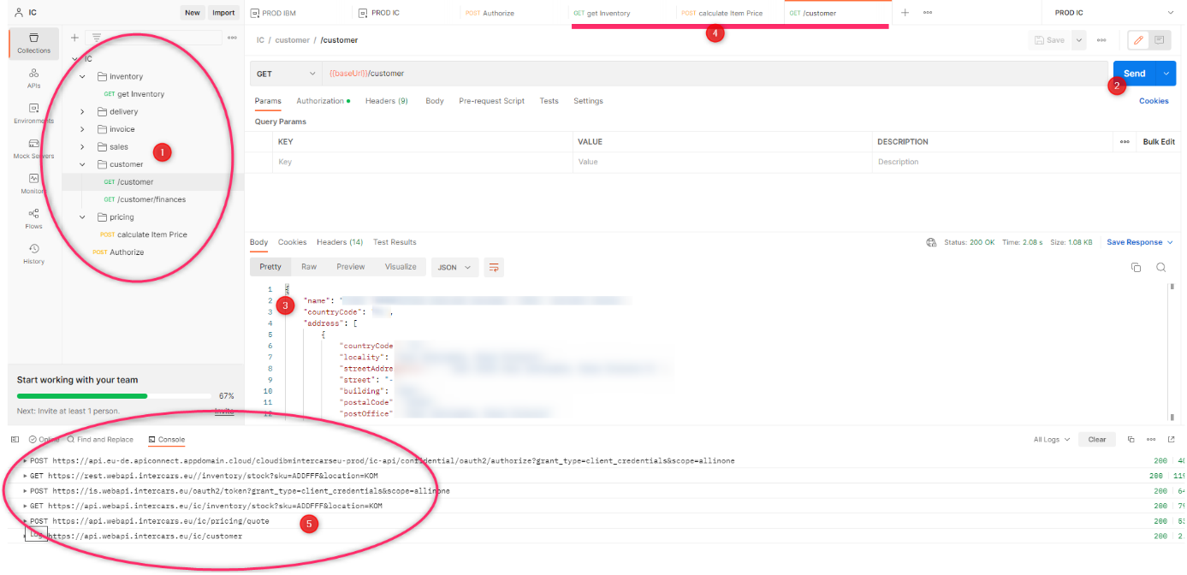Open the collections panel three-dot options
This screenshot has width=1187, height=575.
232,38
